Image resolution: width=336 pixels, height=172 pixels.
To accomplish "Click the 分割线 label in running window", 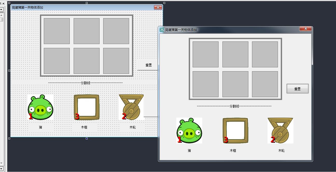I will pos(234,106).
